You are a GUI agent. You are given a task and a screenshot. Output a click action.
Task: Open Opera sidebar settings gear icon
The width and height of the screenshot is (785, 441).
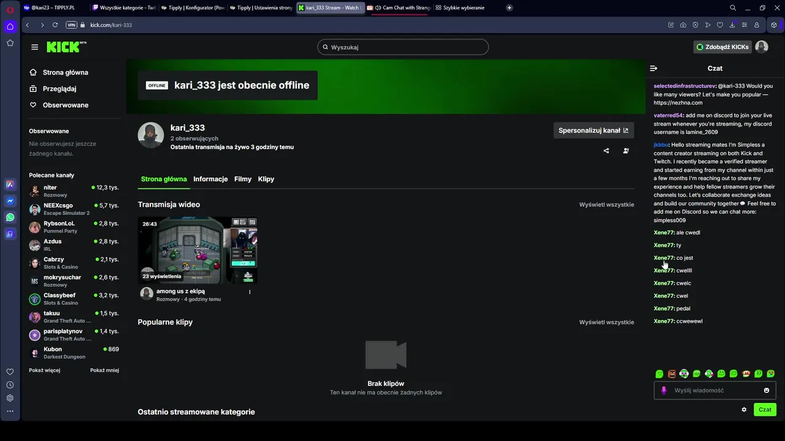(x=10, y=398)
